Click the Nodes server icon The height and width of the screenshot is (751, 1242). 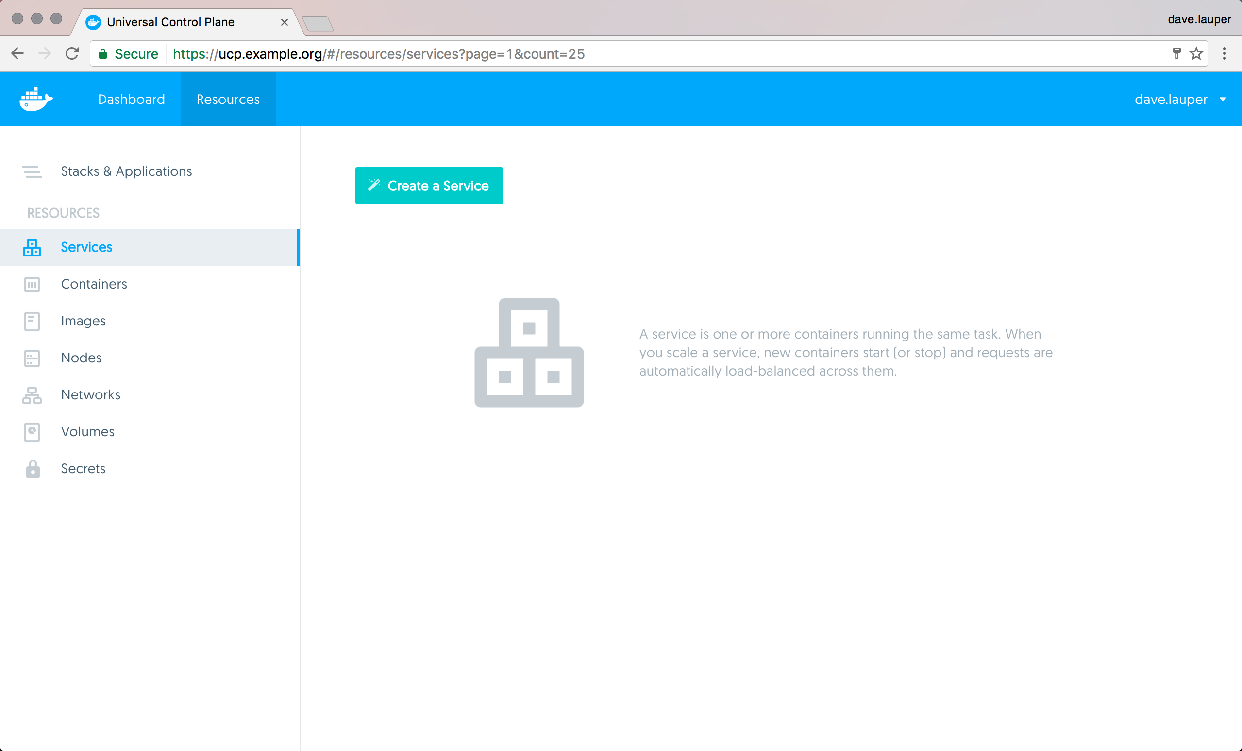[x=32, y=358]
